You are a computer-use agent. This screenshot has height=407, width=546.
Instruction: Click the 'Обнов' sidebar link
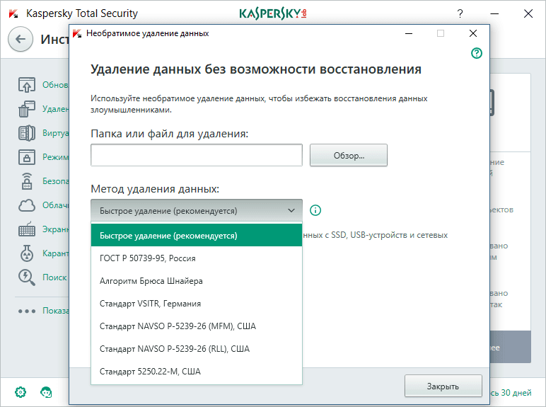click(x=55, y=85)
